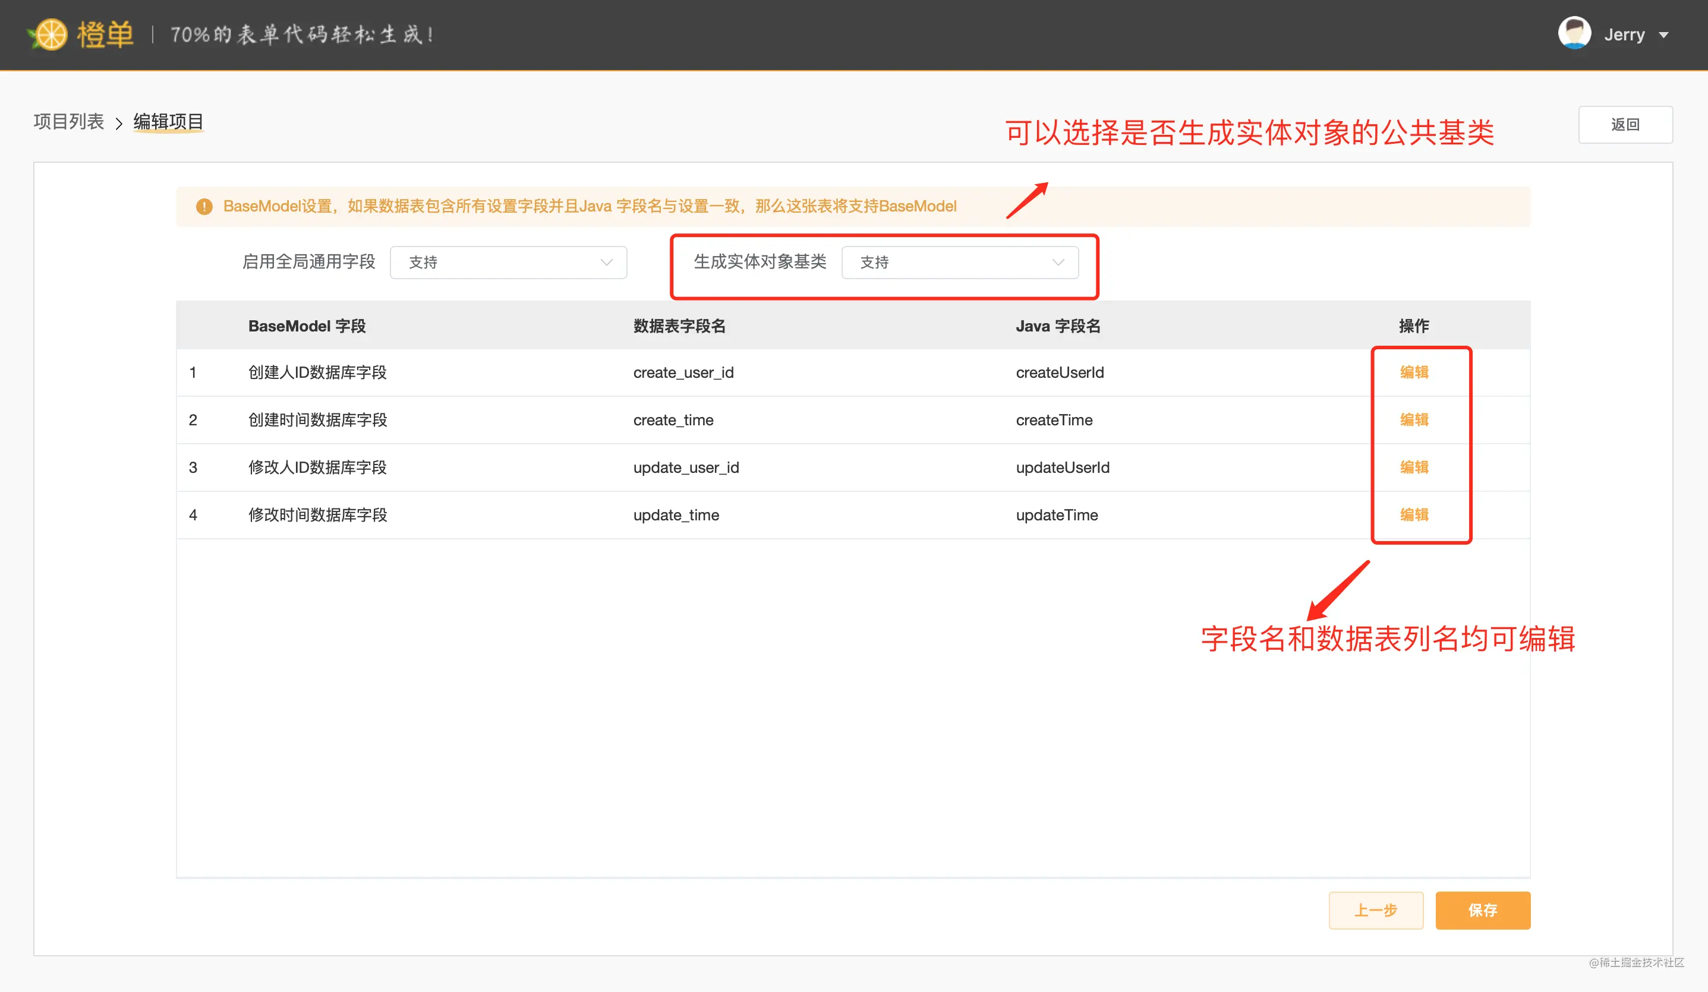
Task: Select the createUserId Java field cell
Action: click(1060, 372)
